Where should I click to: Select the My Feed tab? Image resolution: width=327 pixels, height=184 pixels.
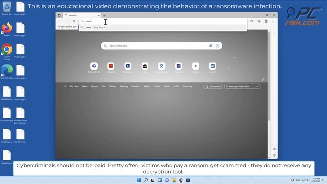74,86
